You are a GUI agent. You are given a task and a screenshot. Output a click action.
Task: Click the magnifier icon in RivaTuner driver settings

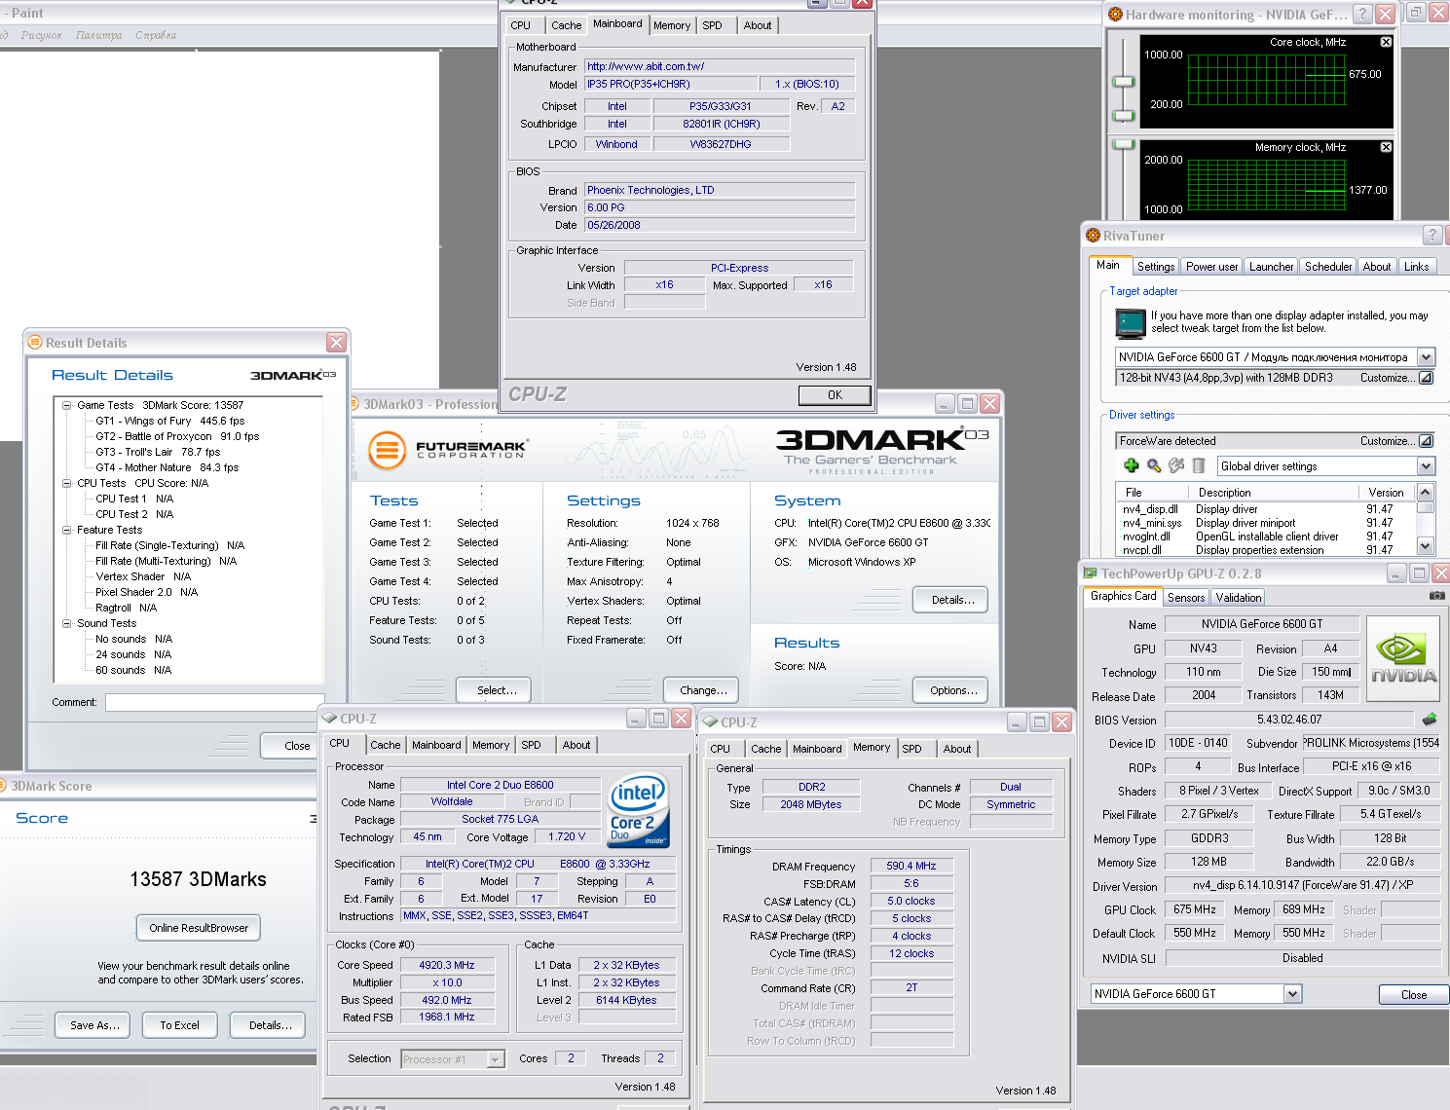pyautogui.click(x=1153, y=466)
